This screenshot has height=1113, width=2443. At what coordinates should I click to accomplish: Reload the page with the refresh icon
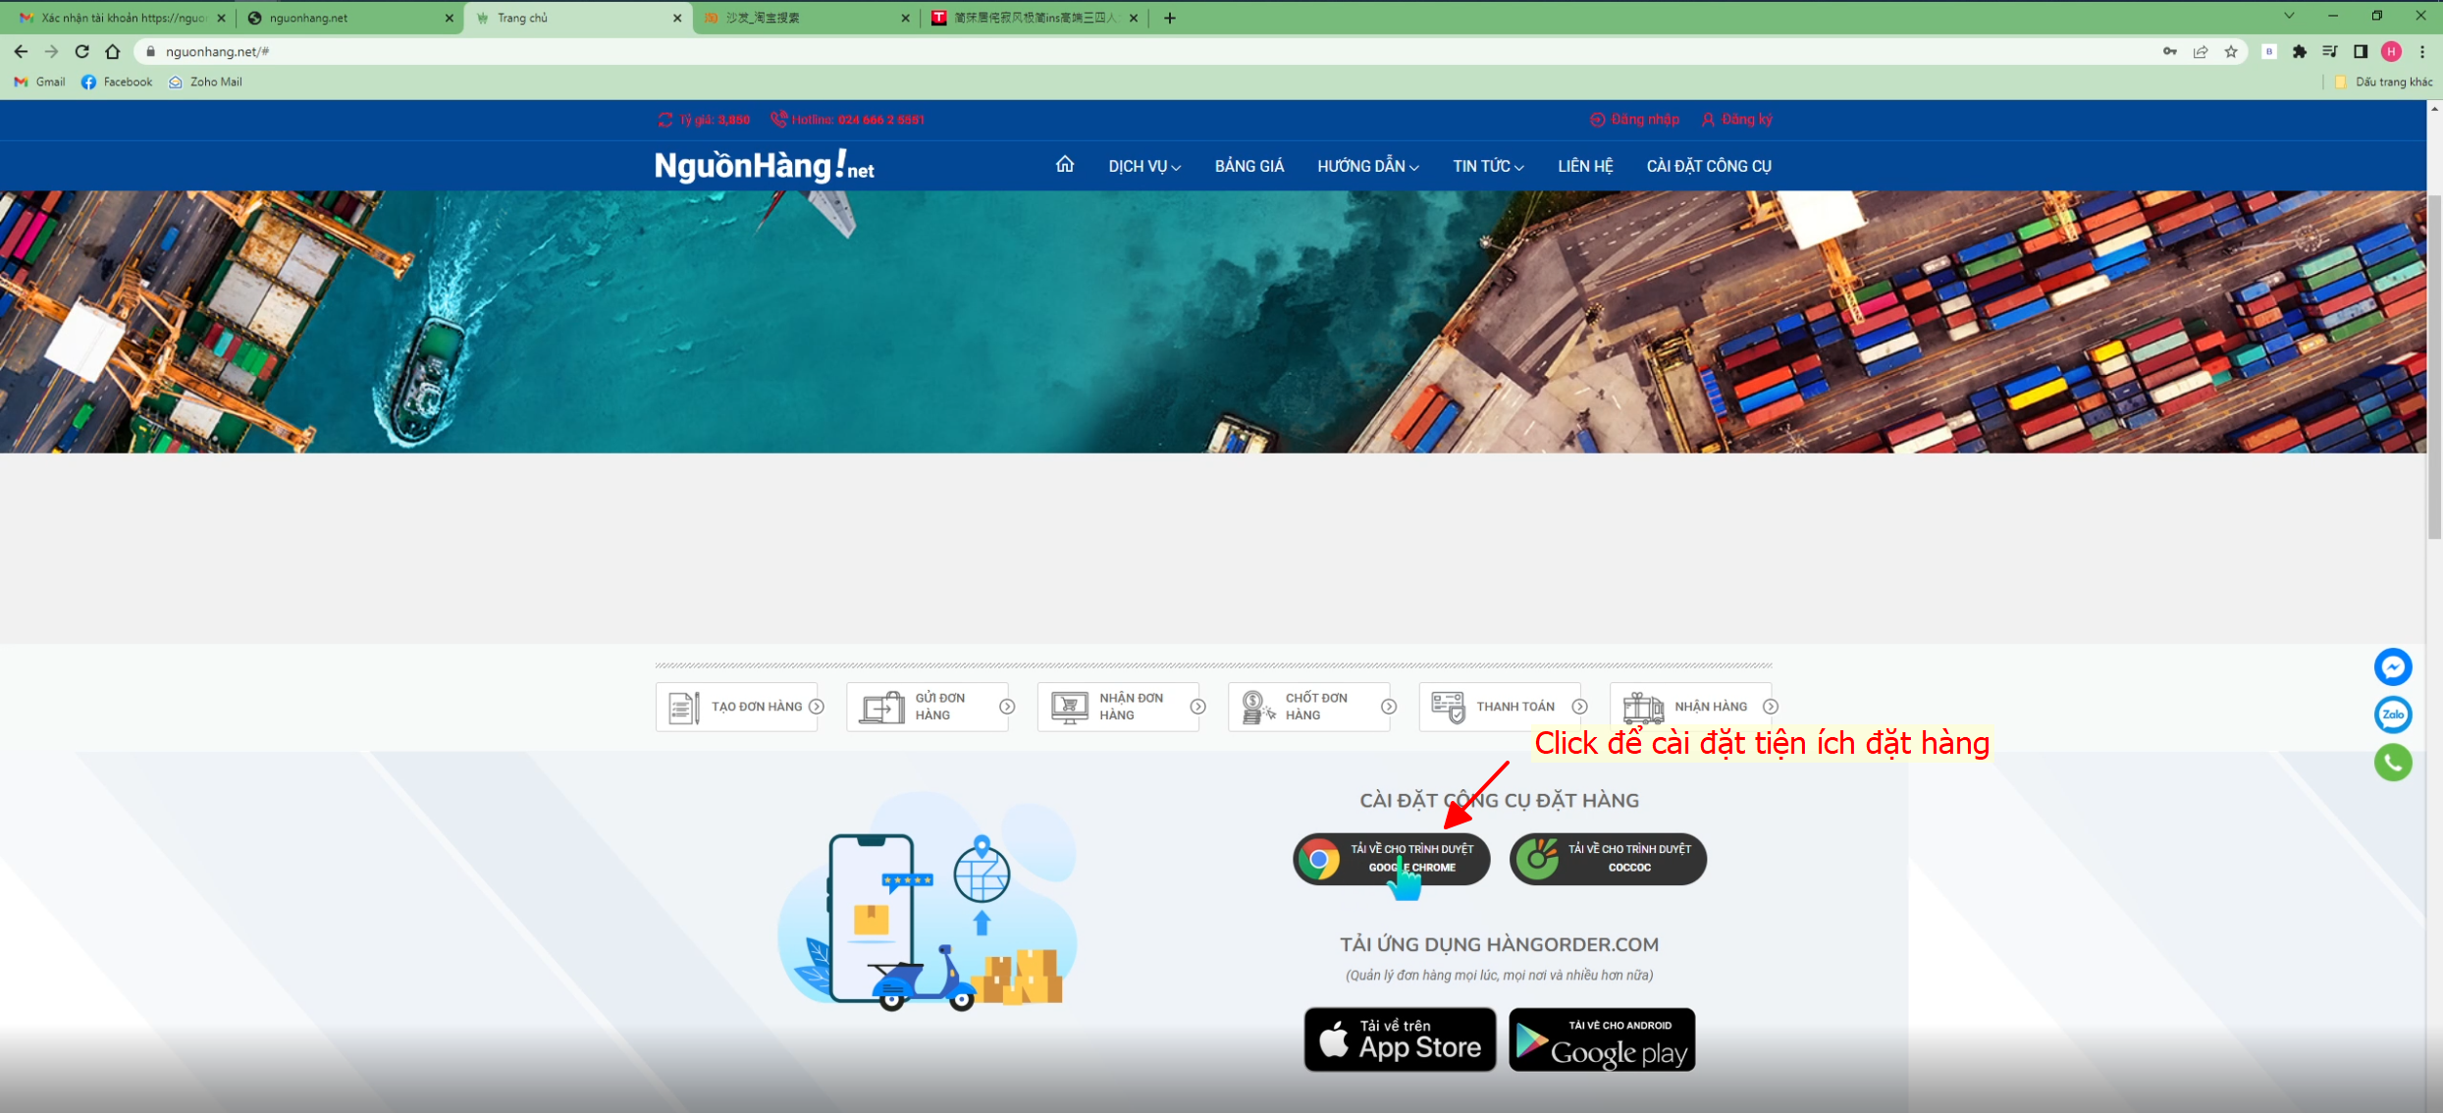click(x=82, y=52)
